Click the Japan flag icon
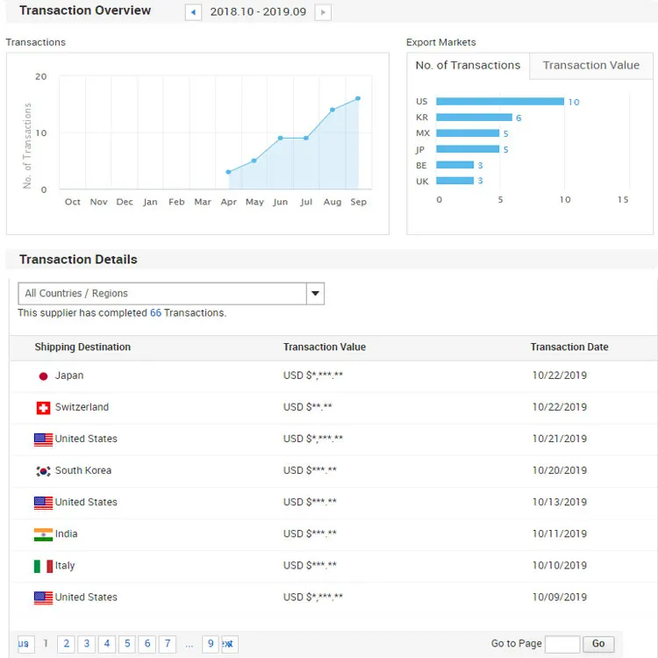Screen dimensions: 658x658 point(43,376)
